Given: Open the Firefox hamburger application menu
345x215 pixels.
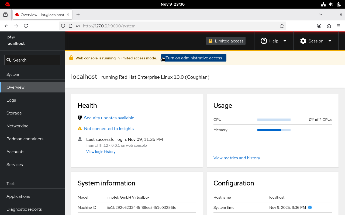Looking at the screenshot, I should [339, 26].
